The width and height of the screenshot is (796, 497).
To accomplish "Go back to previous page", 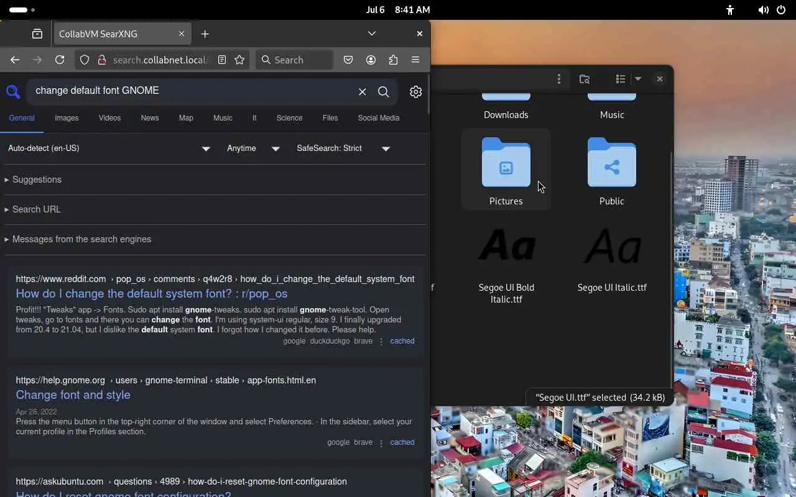I will [15, 60].
